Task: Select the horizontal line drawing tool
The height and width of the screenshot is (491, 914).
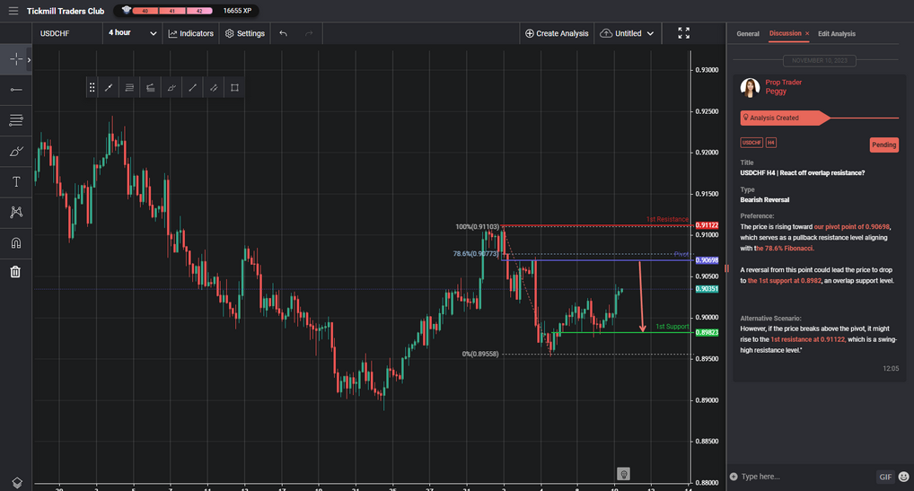Action: (16, 90)
